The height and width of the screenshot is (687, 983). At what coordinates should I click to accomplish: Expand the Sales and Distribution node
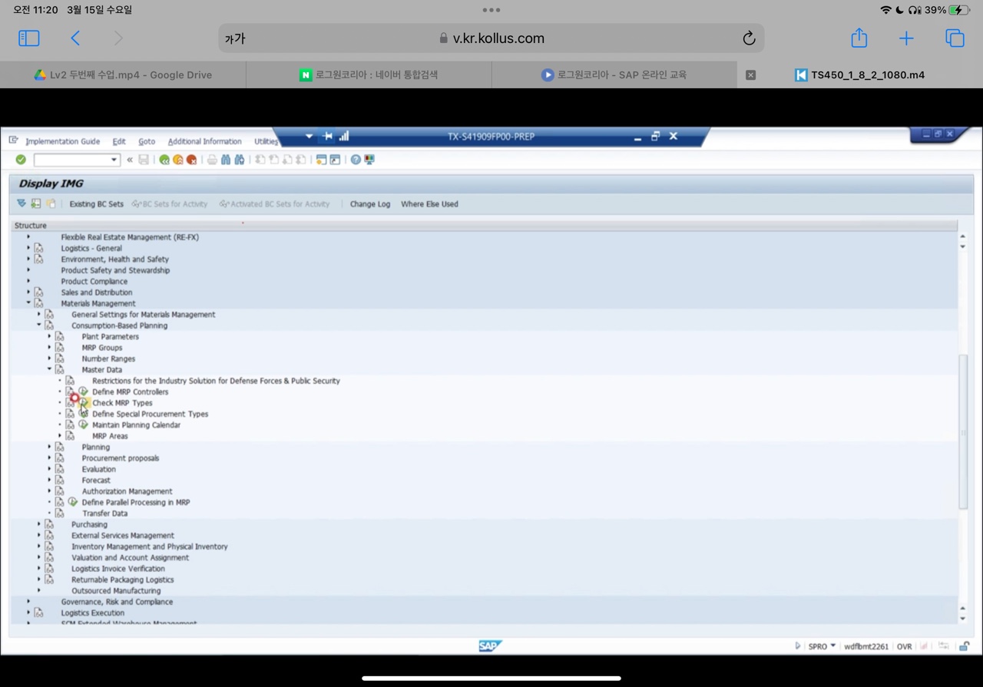coord(28,292)
